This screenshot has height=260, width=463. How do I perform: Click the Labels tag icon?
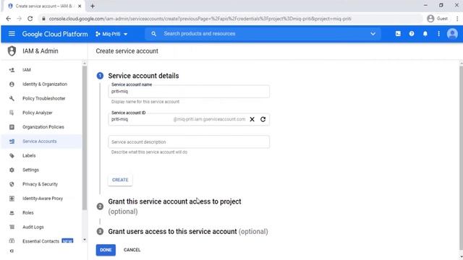point(12,155)
